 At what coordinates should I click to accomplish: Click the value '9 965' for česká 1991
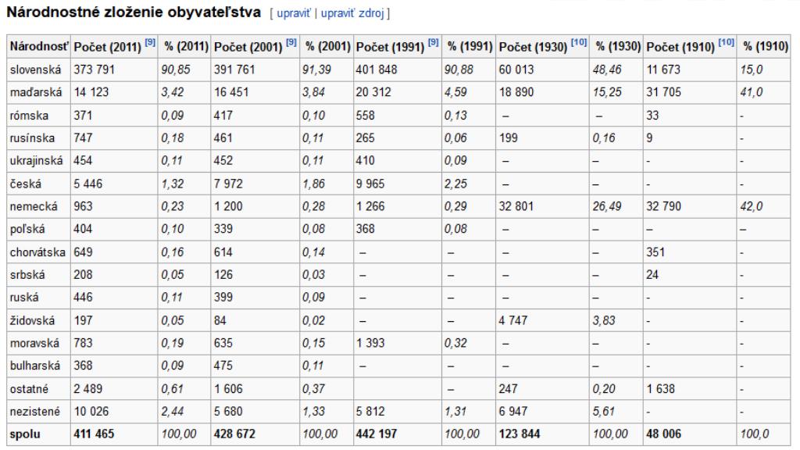click(x=370, y=184)
